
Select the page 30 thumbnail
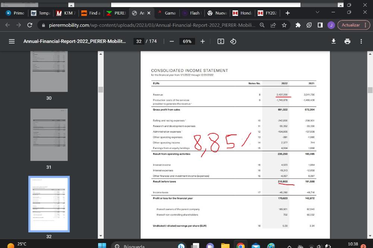coord(49,72)
